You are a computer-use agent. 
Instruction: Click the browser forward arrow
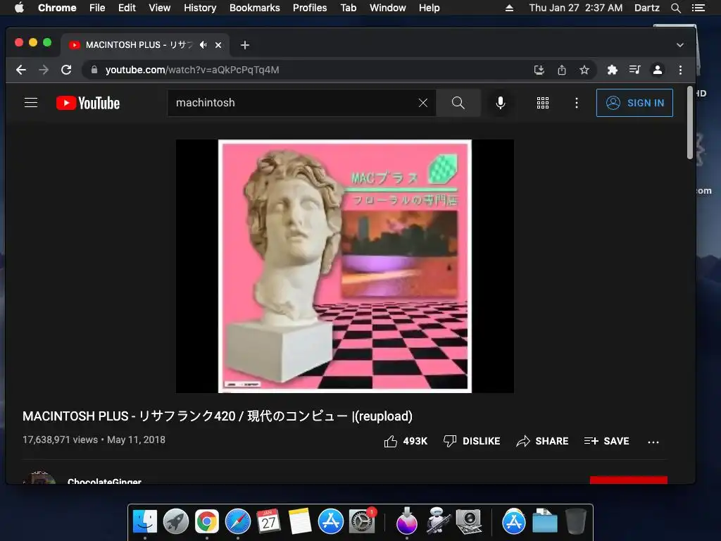click(44, 70)
